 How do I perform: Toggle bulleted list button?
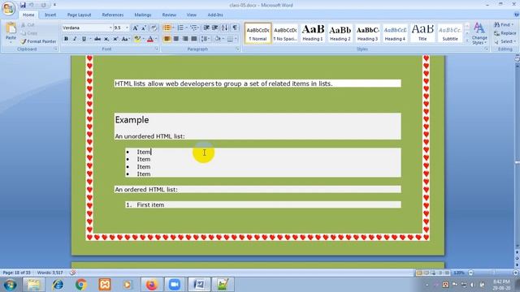(x=167, y=28)
